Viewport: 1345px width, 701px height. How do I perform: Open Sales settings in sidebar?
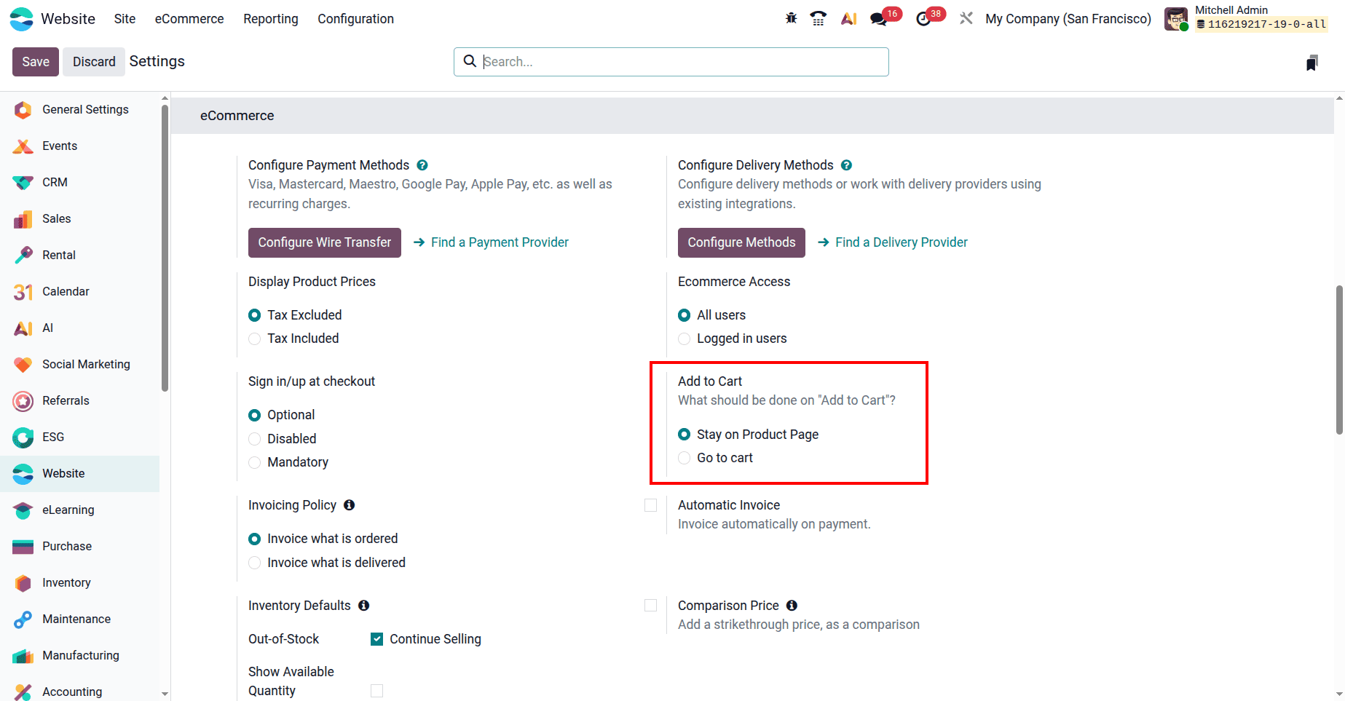click(79, 219)
